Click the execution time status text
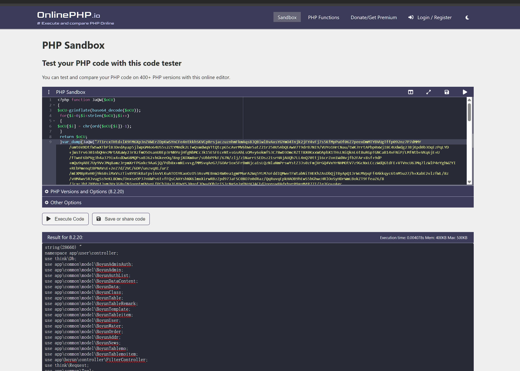Image resolution: width=520 pixels, height=371 pixels. (424, 238)
